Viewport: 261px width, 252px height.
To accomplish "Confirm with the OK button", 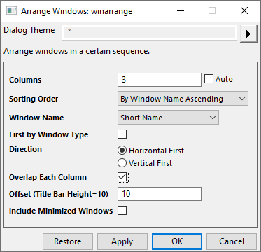I will pos(177,241).
